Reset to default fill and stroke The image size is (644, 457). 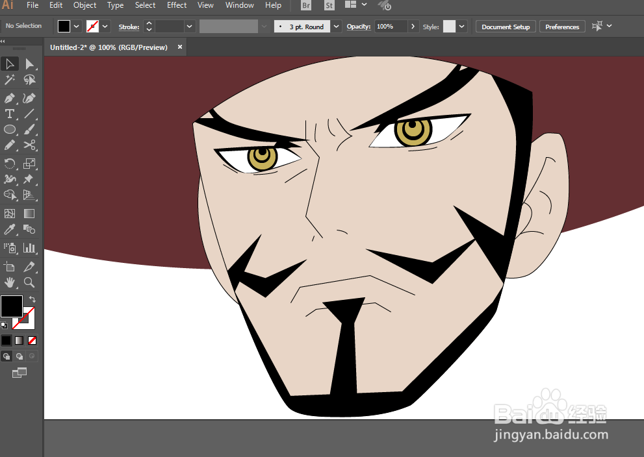4,325
